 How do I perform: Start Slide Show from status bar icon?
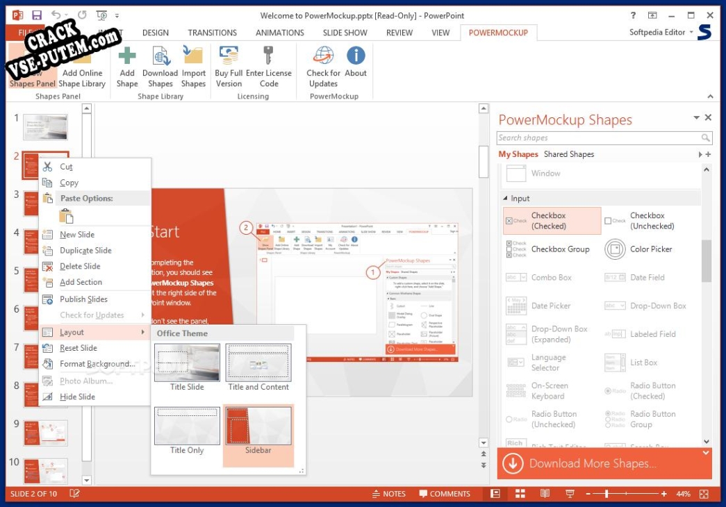[570, 494]
